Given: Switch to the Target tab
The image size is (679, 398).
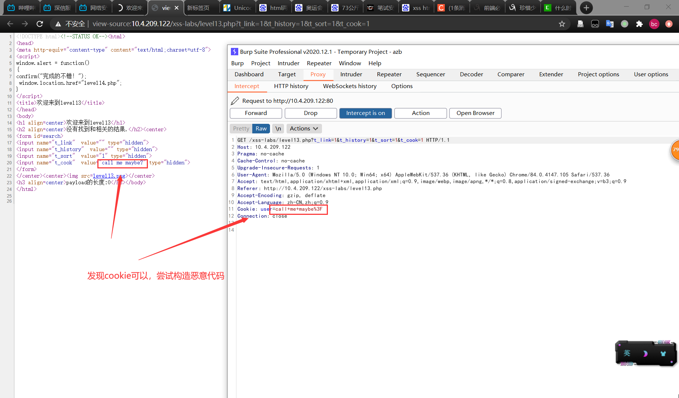Looking at the screenshot, I should pos(287,74).
